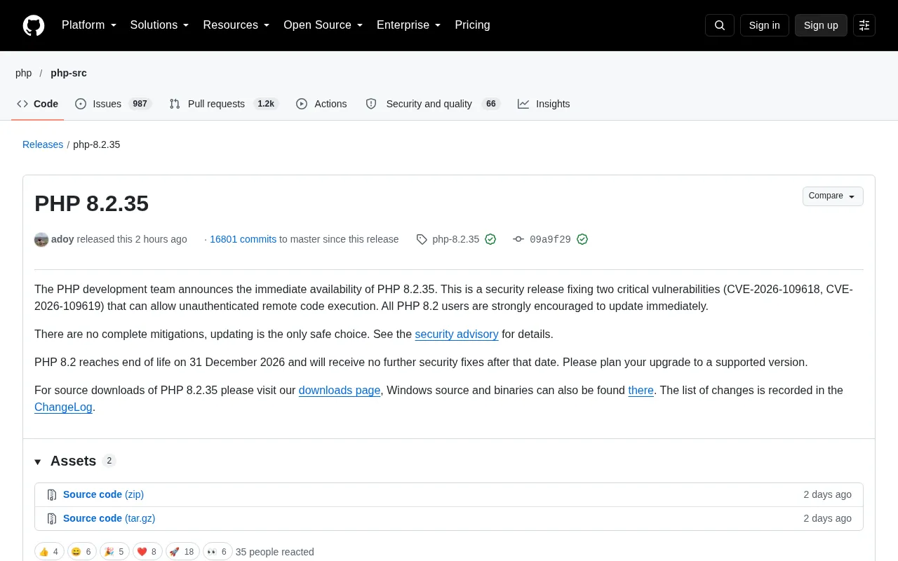Open the ChangeLog link
The width and height of the screenshot is (898, 561).
(63, 407)
